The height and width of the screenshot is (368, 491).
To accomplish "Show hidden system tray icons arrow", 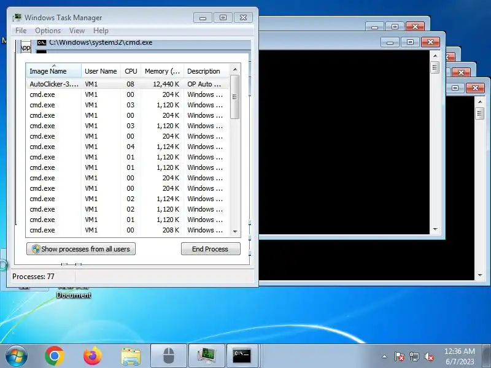I will (x=385, y=356).
